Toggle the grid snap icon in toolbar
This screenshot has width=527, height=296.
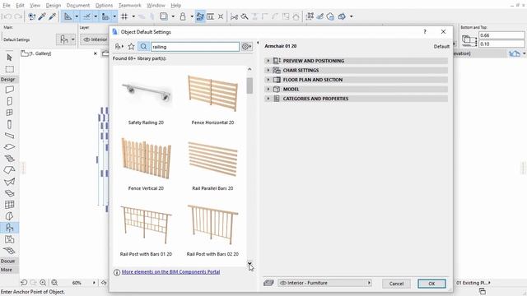pyautogui.click(x=124, y=16)
